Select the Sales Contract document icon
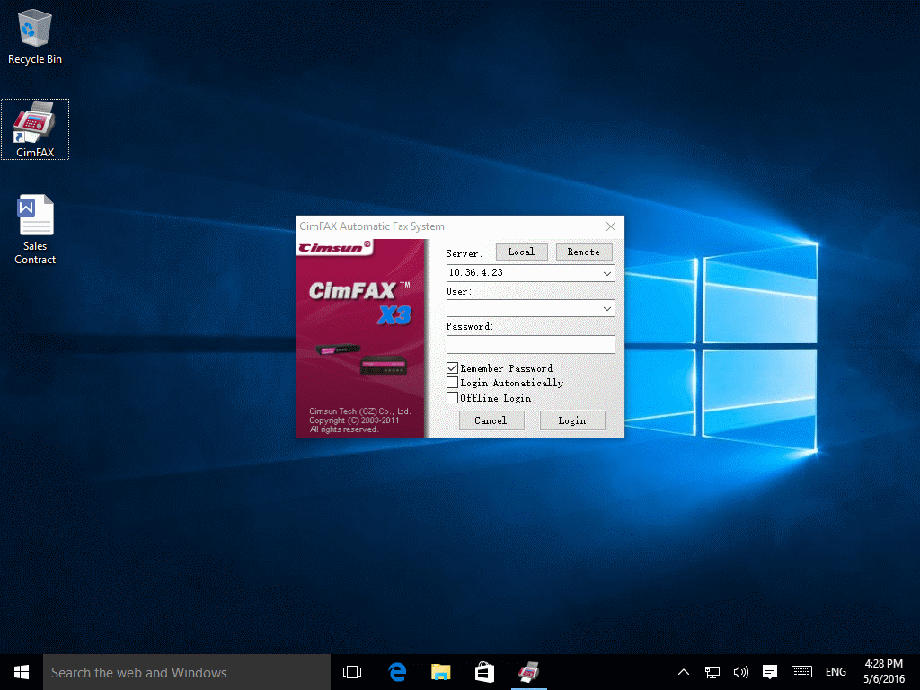The image size is (920, 690). [x=35, y=229]
